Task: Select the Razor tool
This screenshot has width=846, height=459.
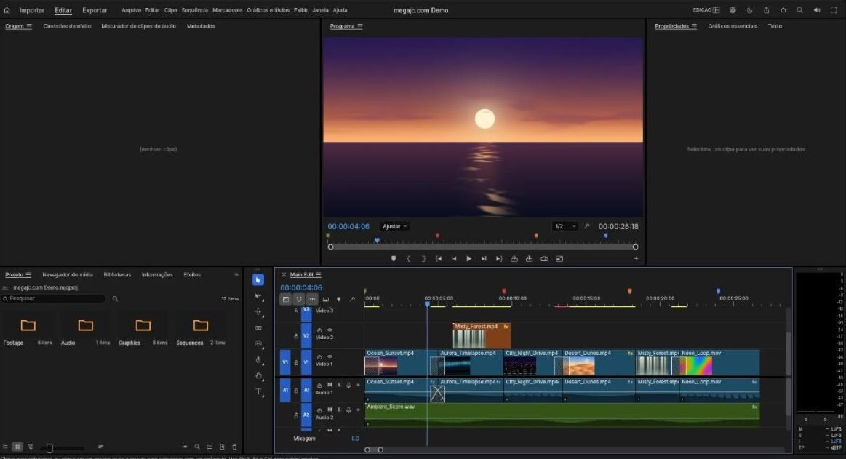Action: (258, 328)
